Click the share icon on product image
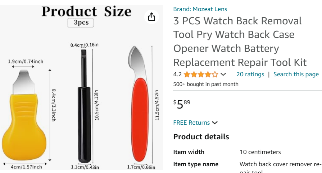This screenshot has height=173, width=322. click(151, 17)
